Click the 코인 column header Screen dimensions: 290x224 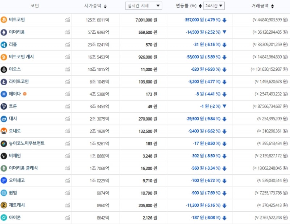[35, 6]
